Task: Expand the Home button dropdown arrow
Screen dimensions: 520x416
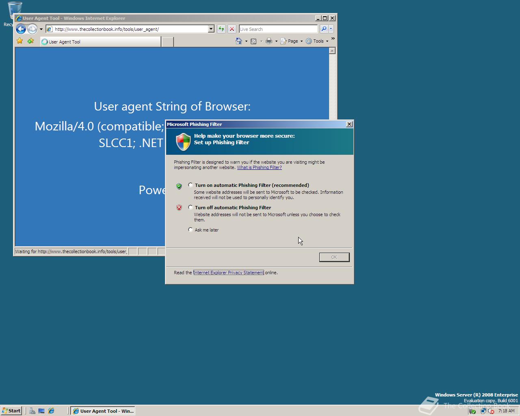Action: pos(246,41)
